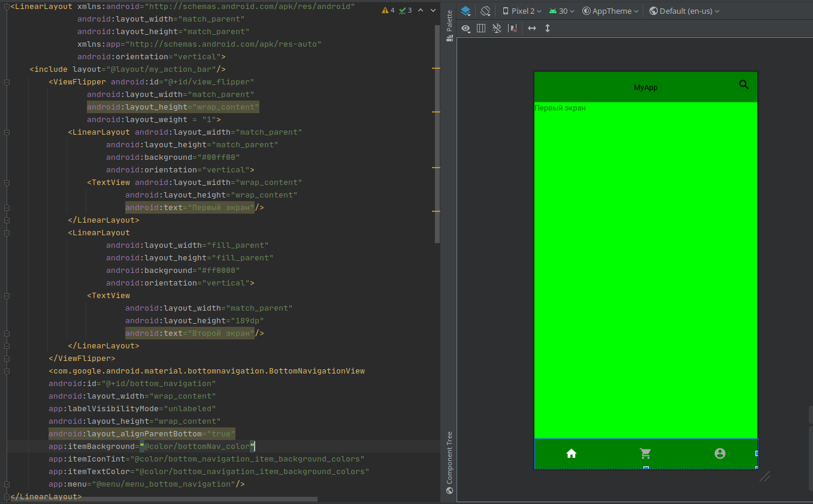813x504 pixels.
Task: Open the Pixel 2 device dropdown
Action: [x=522, y=11]
